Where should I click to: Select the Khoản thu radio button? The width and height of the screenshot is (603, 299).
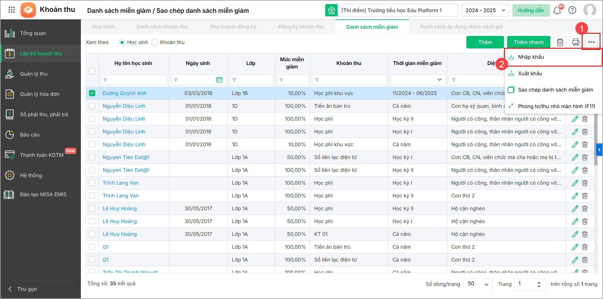155,42
